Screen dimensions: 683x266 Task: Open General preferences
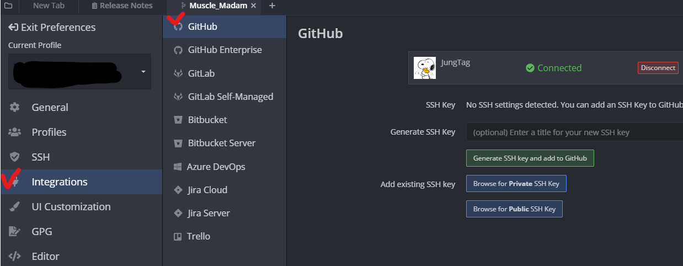click(x=81, y=108)
